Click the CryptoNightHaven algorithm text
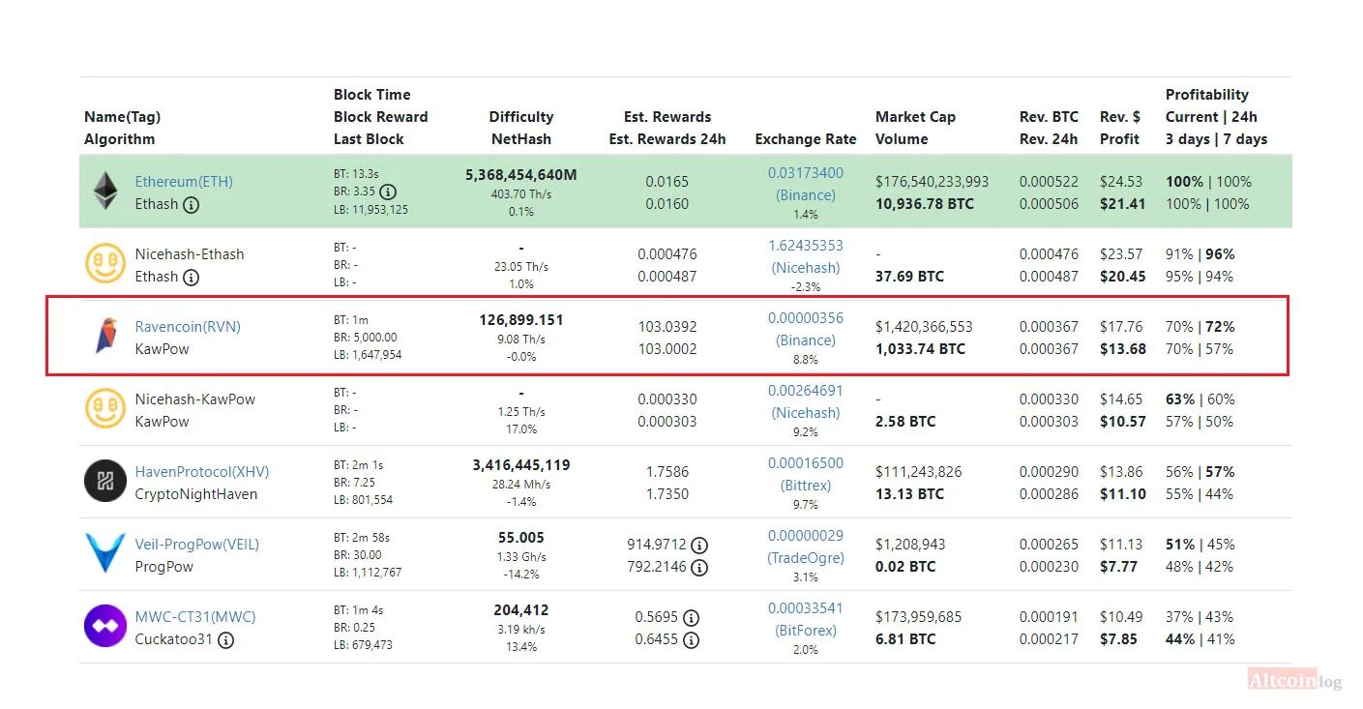 [196, 494]
